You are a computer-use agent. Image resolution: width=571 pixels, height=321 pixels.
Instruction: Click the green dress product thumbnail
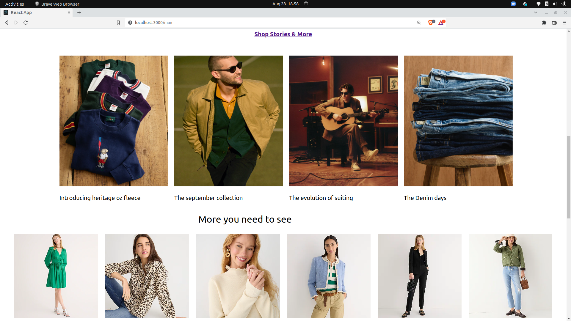click(x=56, y=276)
